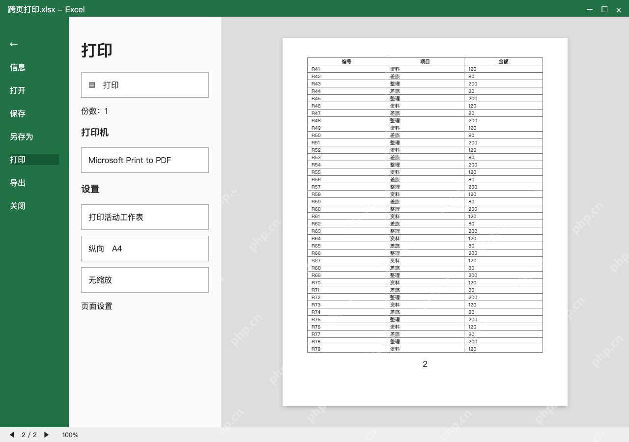Open 导出 in the sidebar
The height and width of the screenshot is (442, 629).
pos(18,183)
